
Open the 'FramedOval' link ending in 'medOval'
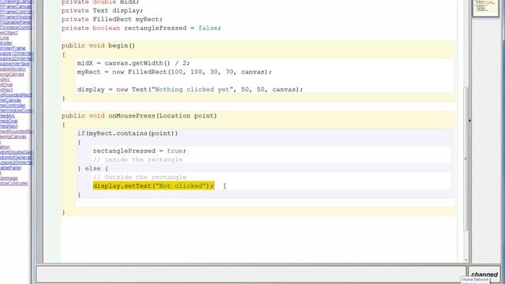9,121
